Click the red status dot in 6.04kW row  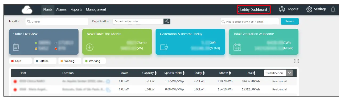(15, 90)
